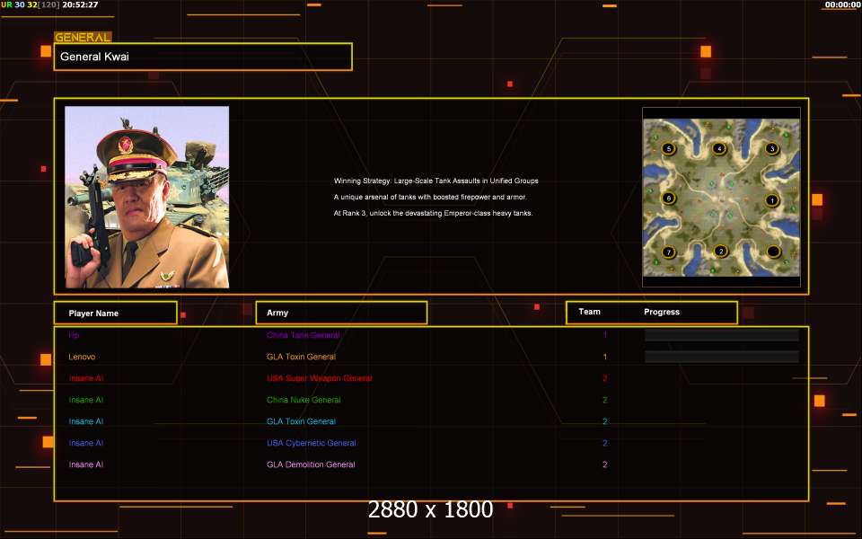
Task: Click start position marker 5 on the map
Action: (668, 148)
